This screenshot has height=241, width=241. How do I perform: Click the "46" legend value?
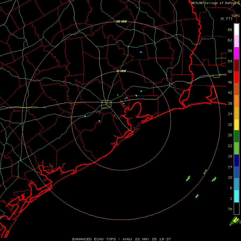pyautogui.click(x=230, y=82)
